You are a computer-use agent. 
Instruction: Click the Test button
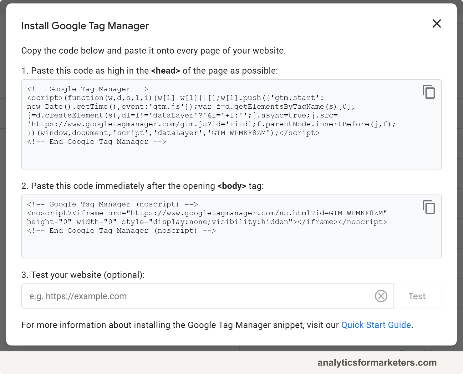pos(417,296)
